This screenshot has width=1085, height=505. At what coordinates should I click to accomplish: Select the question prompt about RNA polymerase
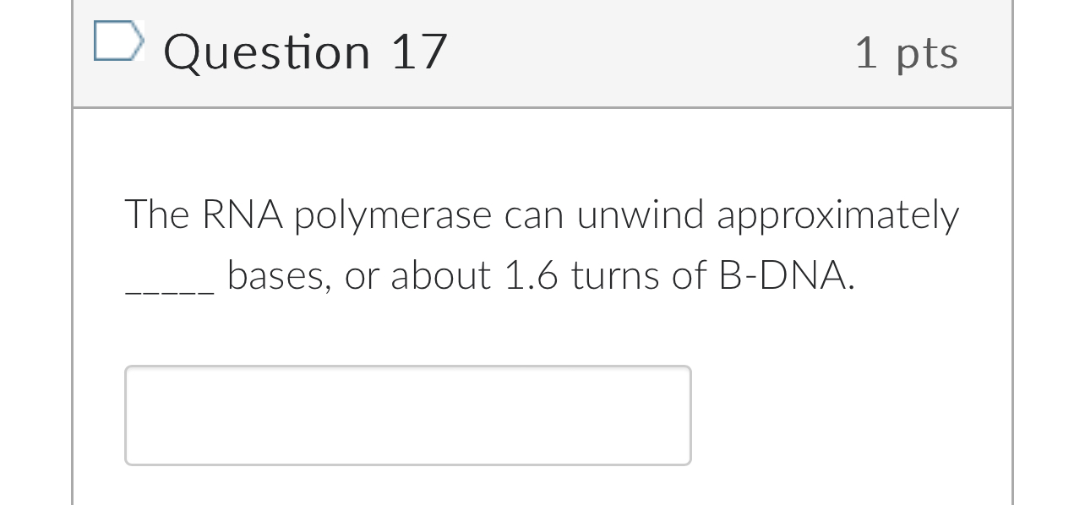(x=541, y=243)
